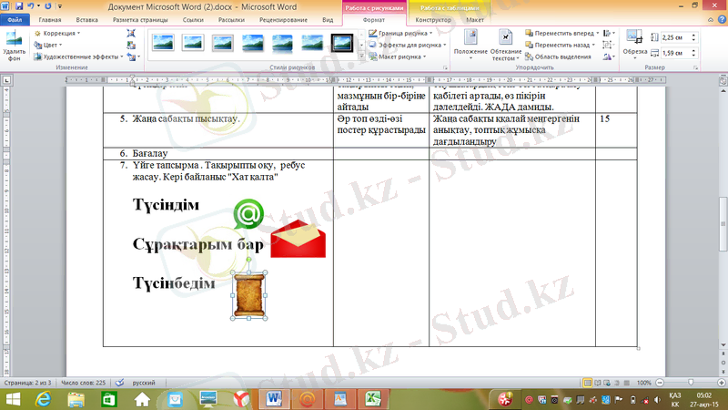This screenshot has height=410, width=728.
Task: Open the Граница рисунка border dropdown
Action: (x=405, y=33)
